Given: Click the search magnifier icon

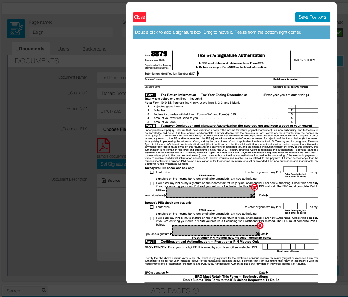Looking at the screenshot, I should pyautogui.click(x=44, y=290).
